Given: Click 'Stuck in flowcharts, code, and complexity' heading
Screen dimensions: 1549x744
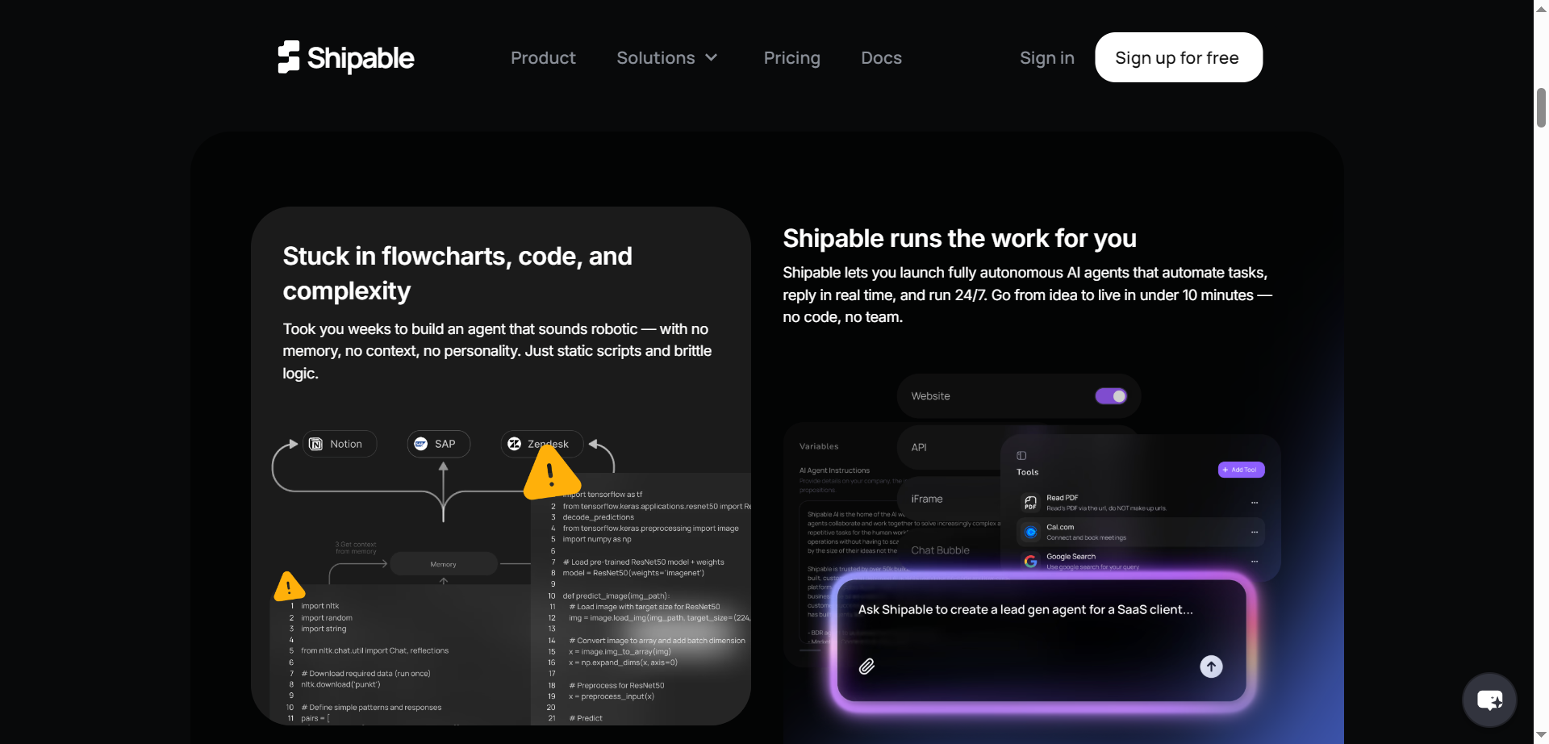Looking at the screenshot, I should point(457,274).
